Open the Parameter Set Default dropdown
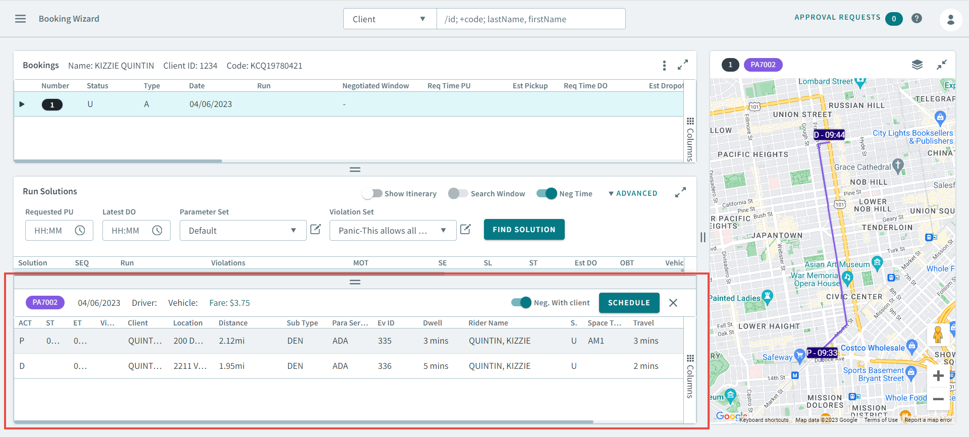 [243, 231]
